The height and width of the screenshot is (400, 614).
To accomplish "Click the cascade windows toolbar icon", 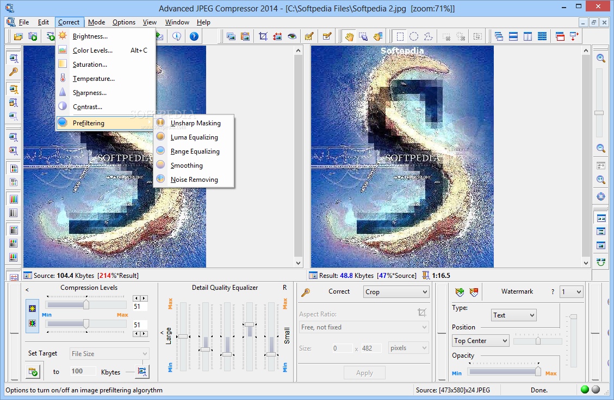I will pos(499,37).
